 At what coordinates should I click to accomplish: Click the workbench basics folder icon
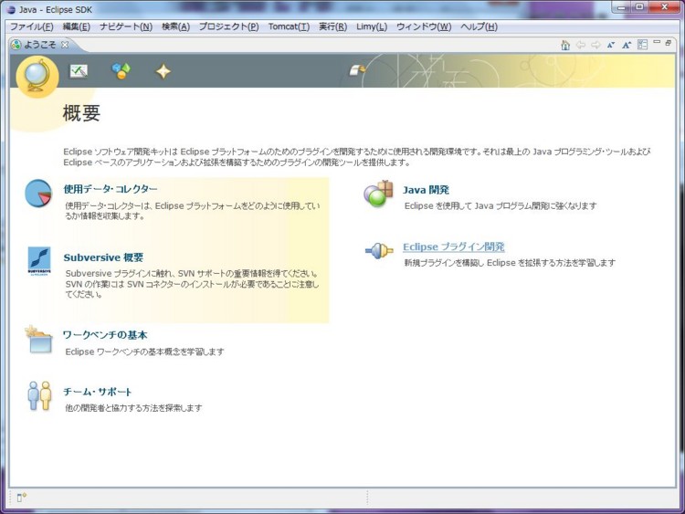pyautogui.click(x=39, y=340)
